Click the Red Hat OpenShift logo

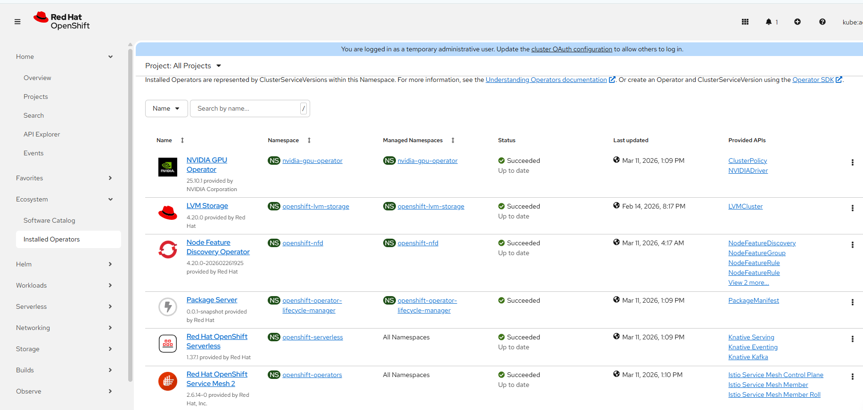(x=62, y=21)
